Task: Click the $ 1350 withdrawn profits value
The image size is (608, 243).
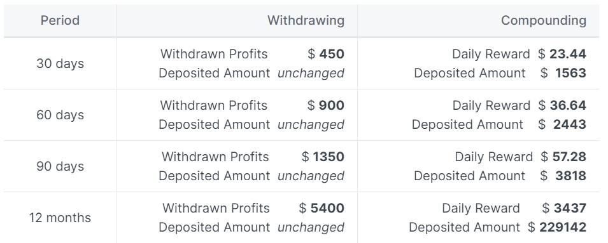Action: coord(323,157)
